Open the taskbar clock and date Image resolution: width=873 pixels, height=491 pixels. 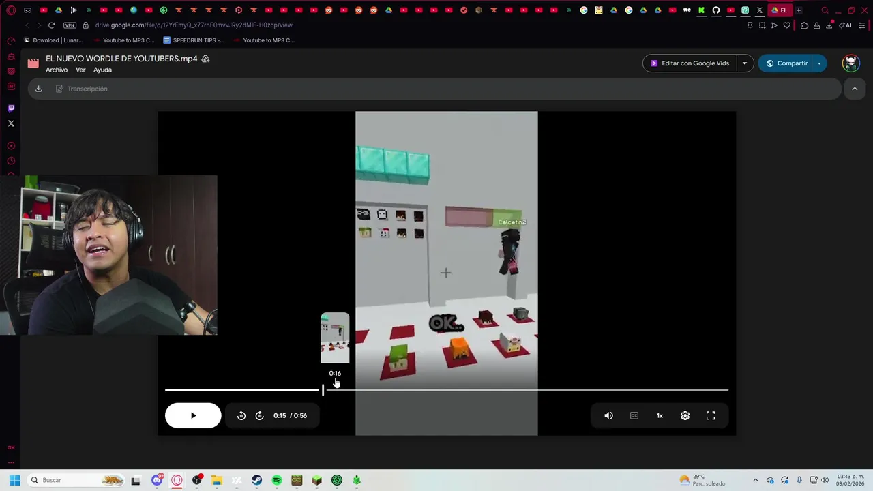[850, 480]
